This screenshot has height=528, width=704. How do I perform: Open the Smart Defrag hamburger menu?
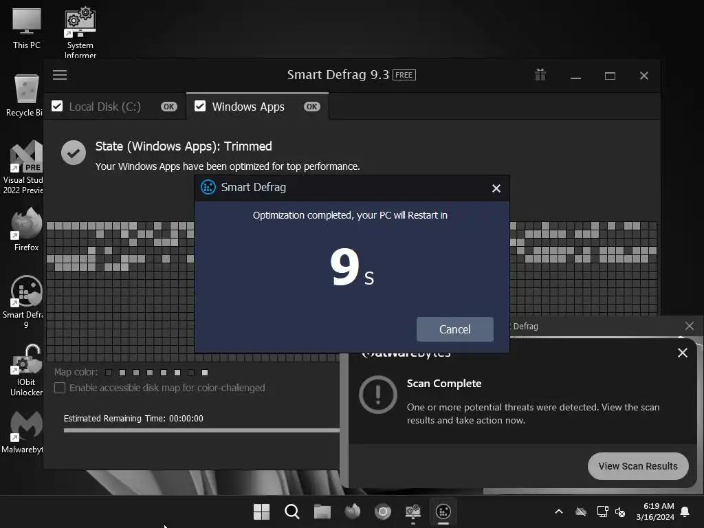60,75
